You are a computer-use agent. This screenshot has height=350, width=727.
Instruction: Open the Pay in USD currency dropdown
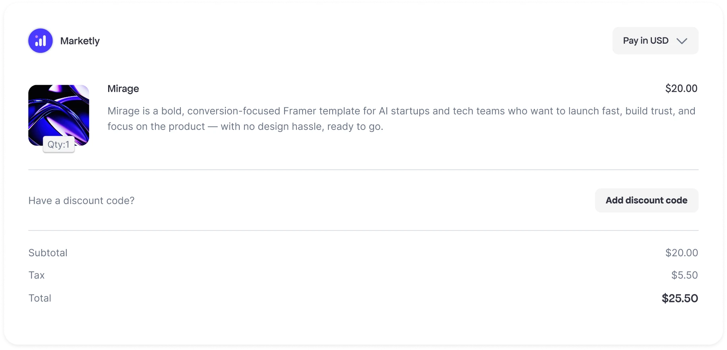tap(646, 41)
